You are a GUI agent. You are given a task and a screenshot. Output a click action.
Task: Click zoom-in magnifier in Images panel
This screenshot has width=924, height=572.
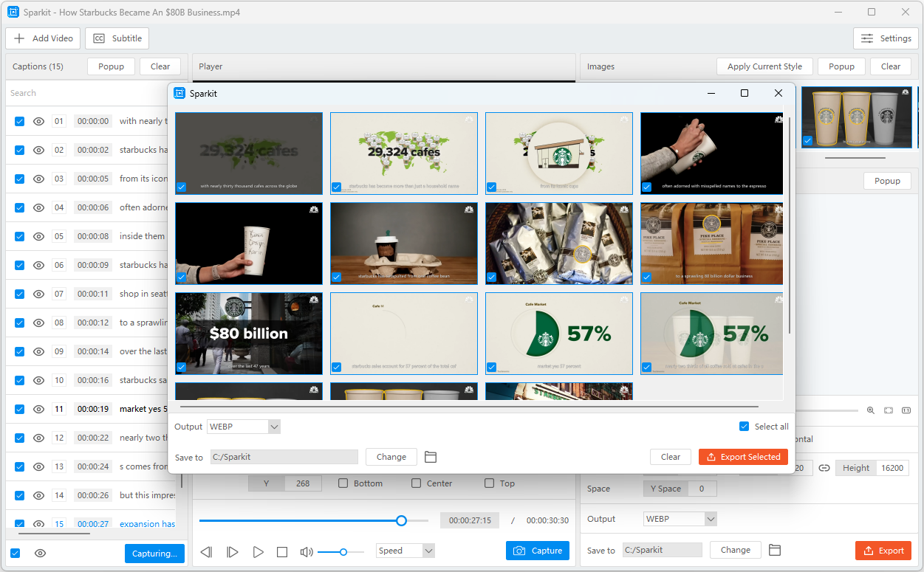(871, 410)
